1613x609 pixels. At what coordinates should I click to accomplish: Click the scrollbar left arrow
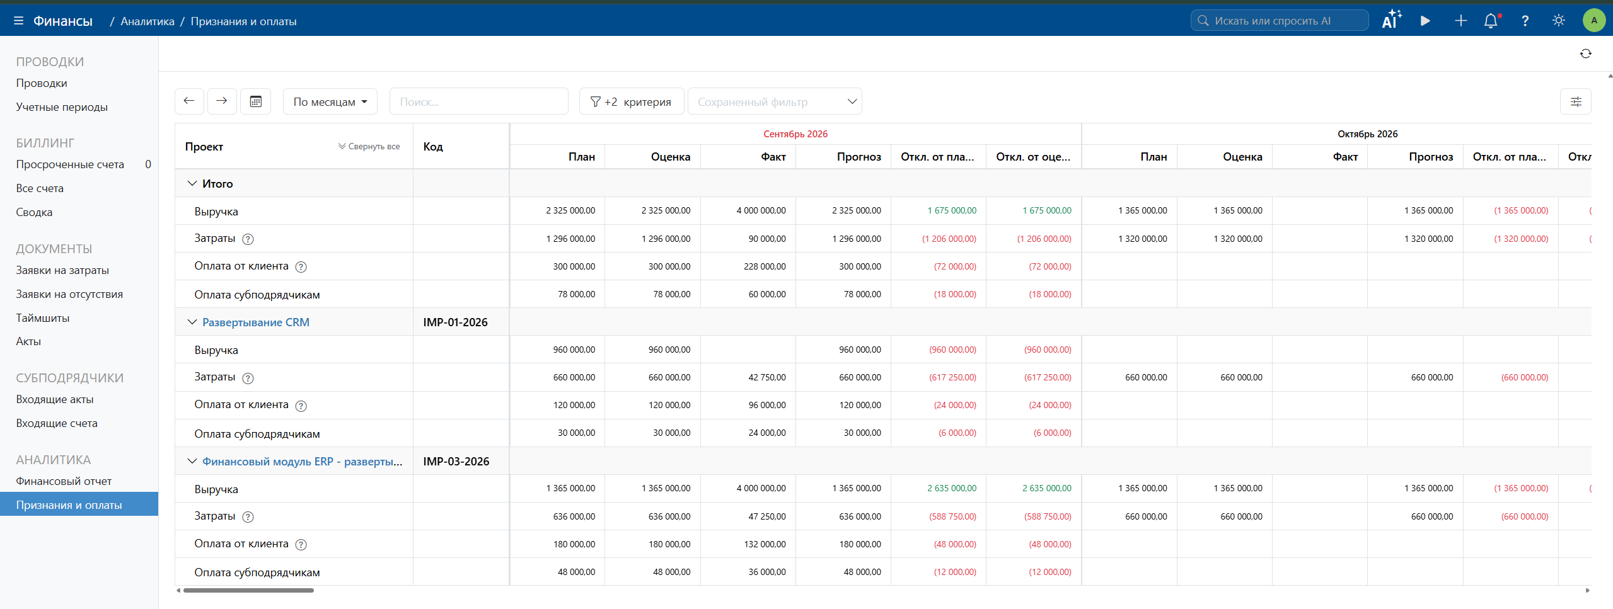click(179, 591)
